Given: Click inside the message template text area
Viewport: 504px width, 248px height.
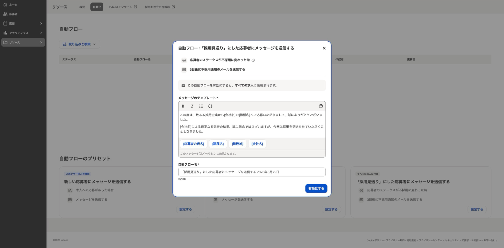Looking at the screenshot, I should [252, 124].
